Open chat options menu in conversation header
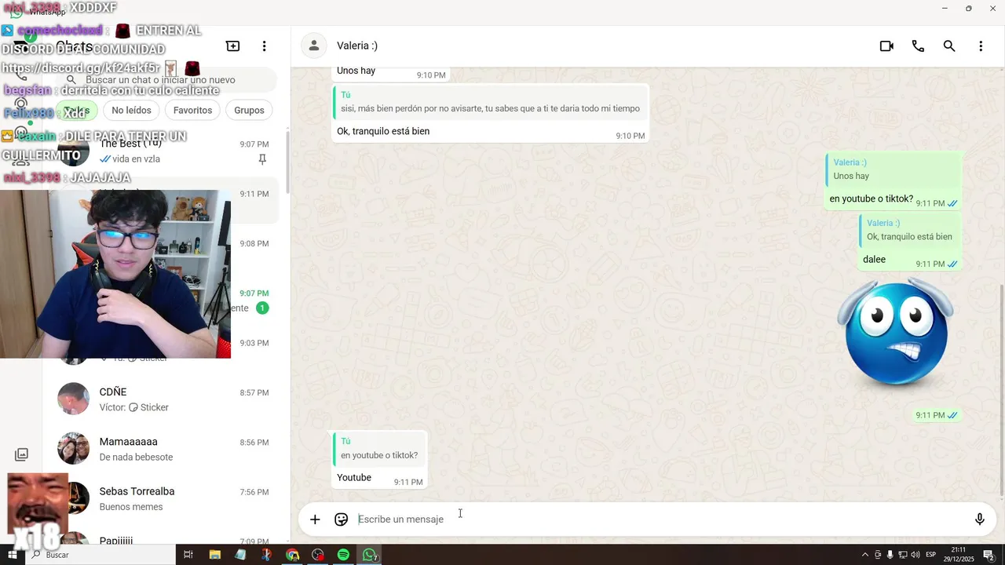The height and width of the screenshot is (565, 1005). 981,46
